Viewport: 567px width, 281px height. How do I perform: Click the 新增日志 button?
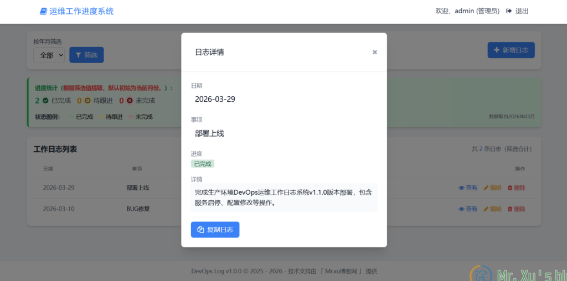click(511, 50)
